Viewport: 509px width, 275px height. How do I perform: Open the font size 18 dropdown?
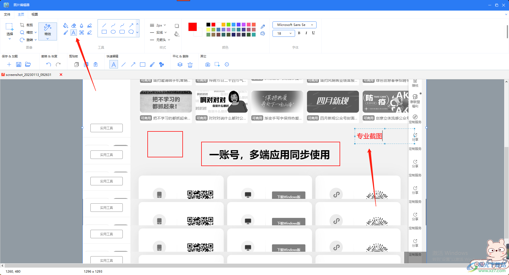(284, 33)
